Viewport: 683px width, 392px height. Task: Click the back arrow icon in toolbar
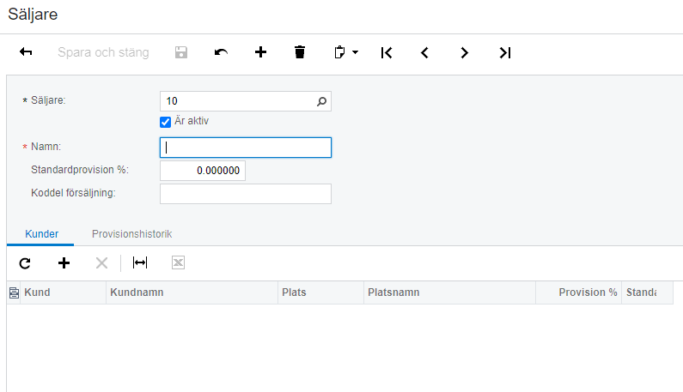pyautogui.click(x=26, y=52)
